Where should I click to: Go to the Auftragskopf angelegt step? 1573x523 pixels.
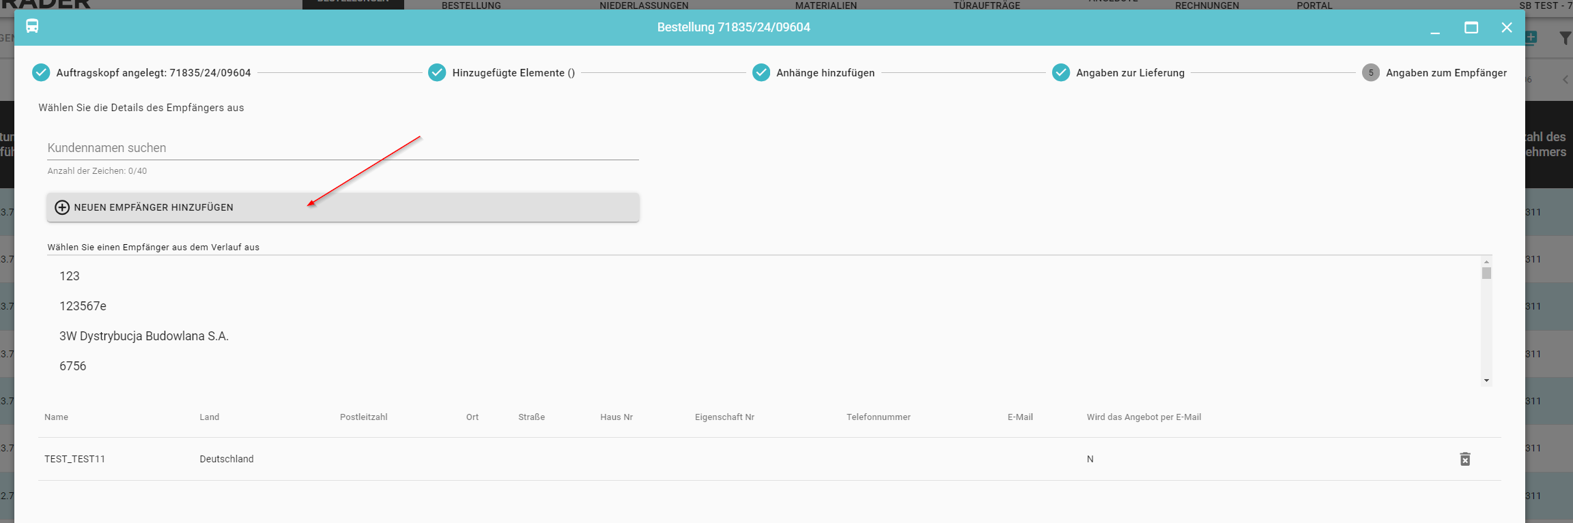[153, 73]
